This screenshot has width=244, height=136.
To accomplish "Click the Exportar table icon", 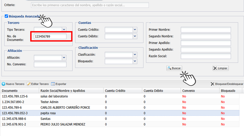I will click(x=53, y=84).
